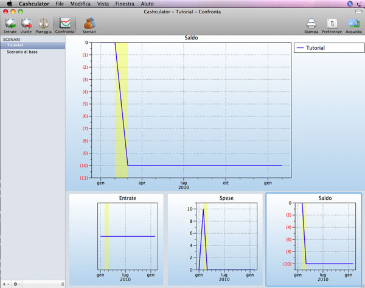Open the add (+) scenario dropdown

(x=6, y=284)
